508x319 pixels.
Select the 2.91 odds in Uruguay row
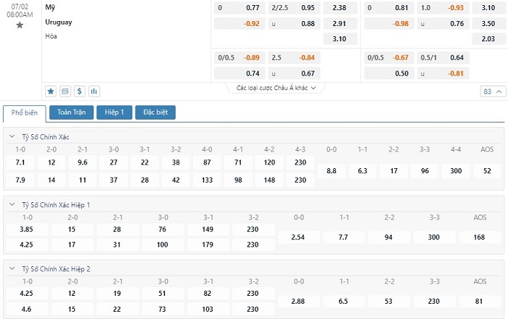tap(339, 23)
